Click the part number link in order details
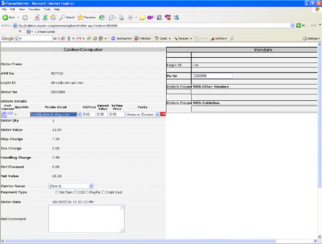 [7, 114]
